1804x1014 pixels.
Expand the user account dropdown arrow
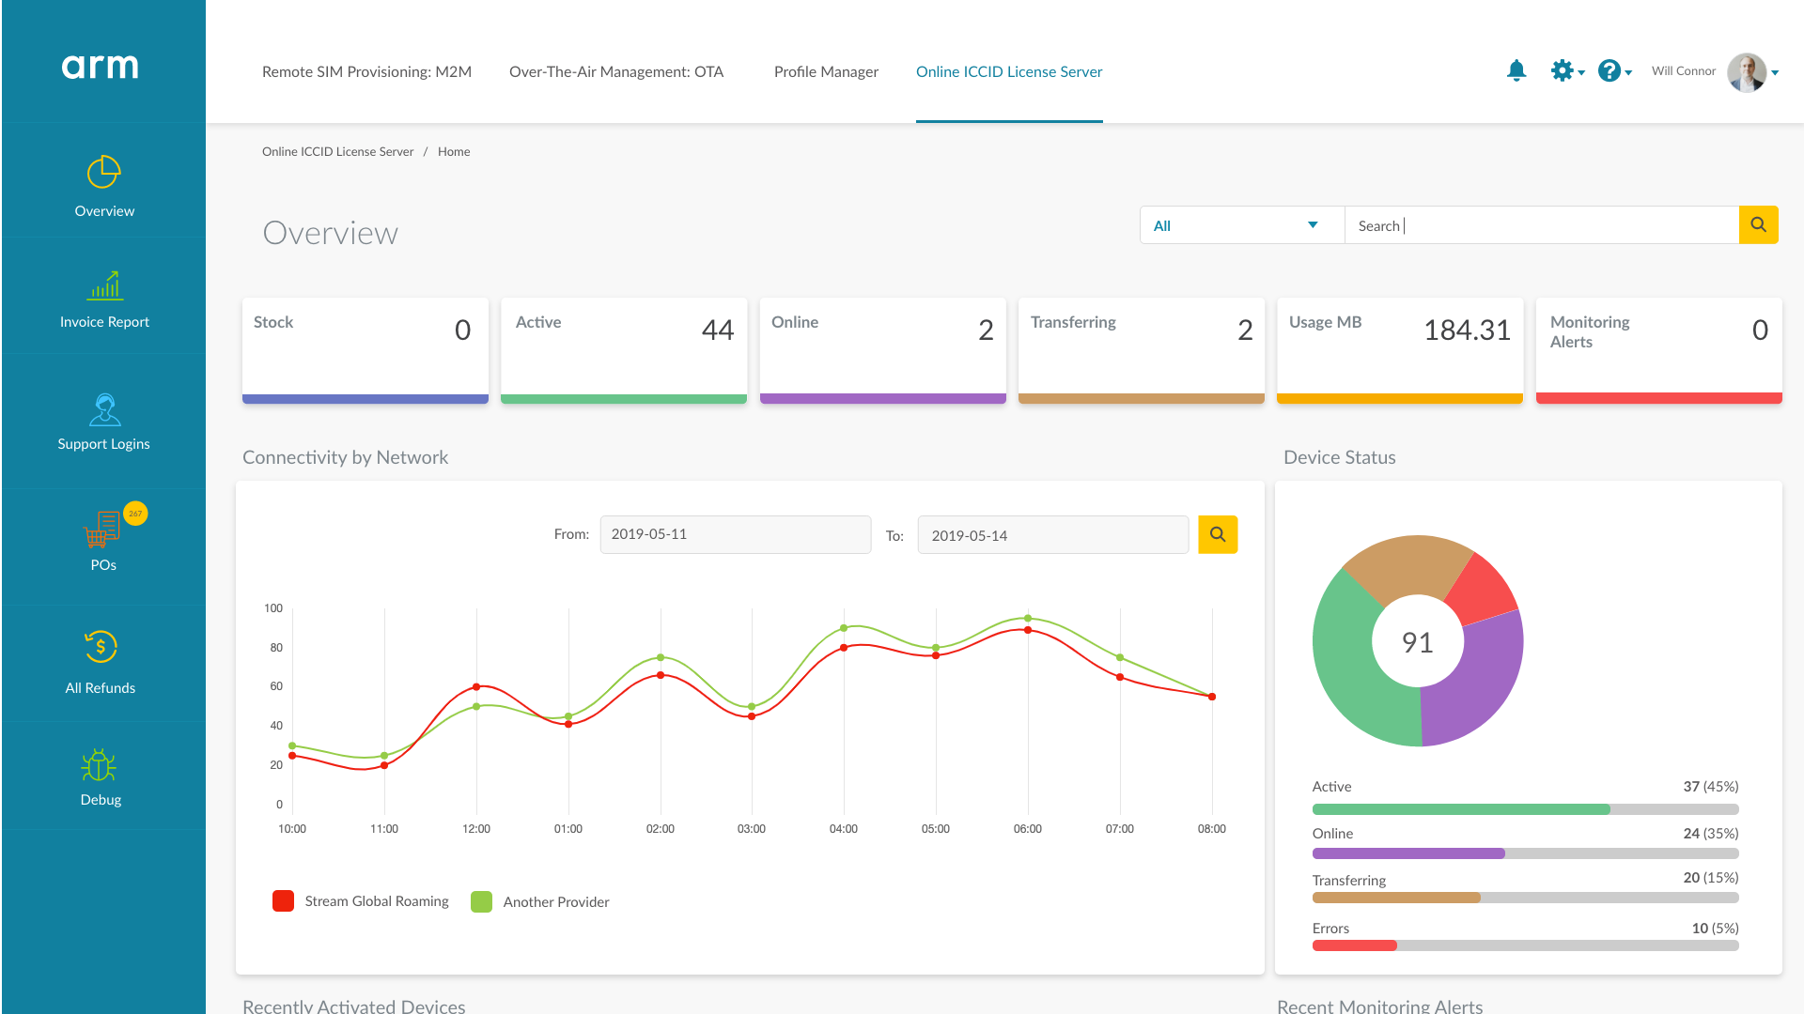pos(1775,72)
